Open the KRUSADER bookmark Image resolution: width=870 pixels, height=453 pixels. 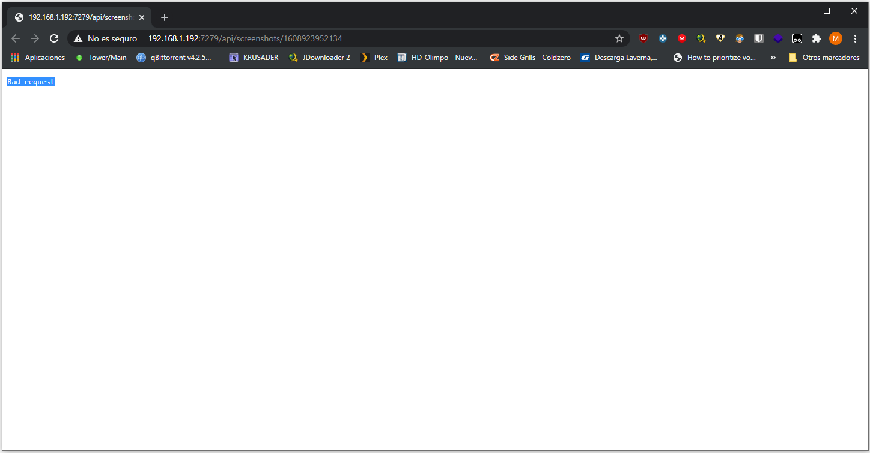(x=254, y=58)
